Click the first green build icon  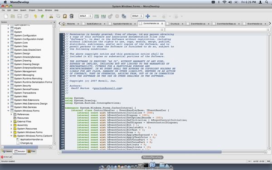pyautogui.click(x=97, y=16)
